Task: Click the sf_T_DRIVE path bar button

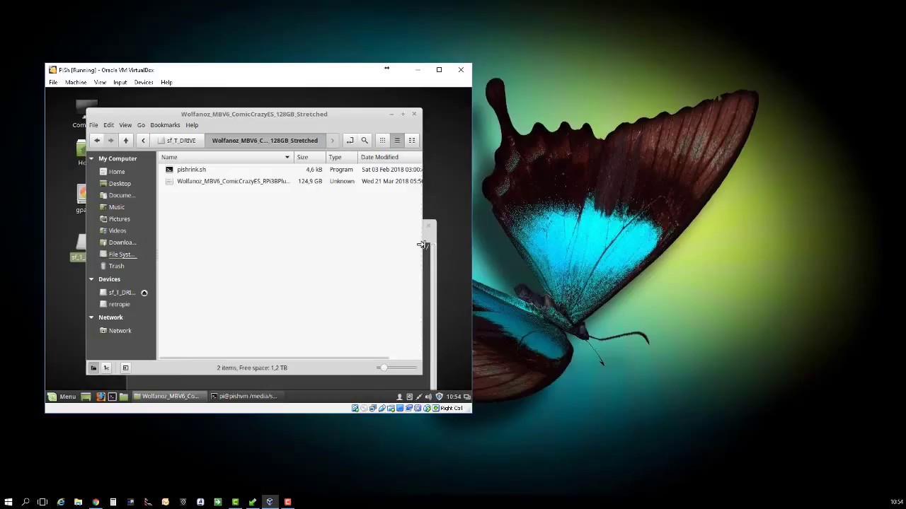Action: [177, 140]
